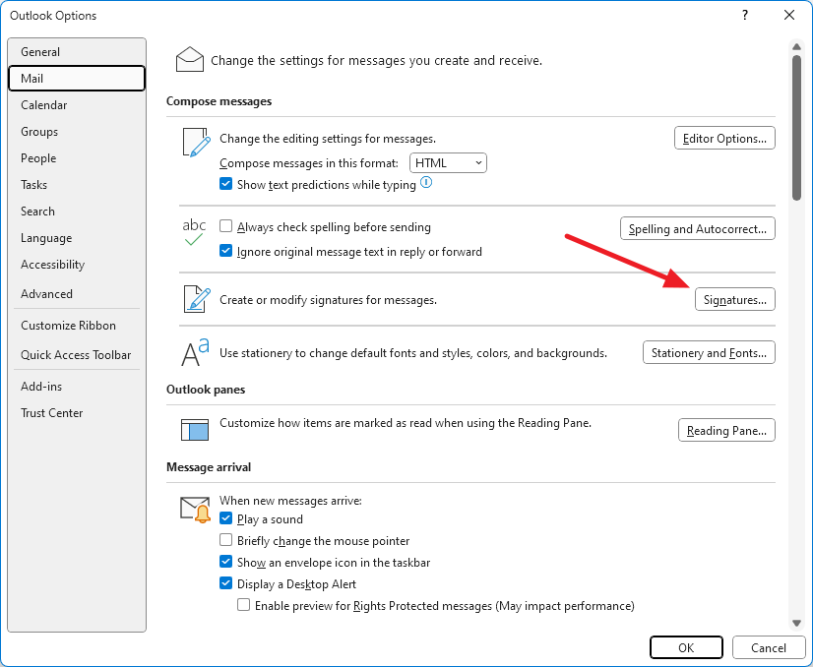This screenshot has width=813, height=667.
Task: Open the message format dropdown showing HTML
Action: (448, 162)
